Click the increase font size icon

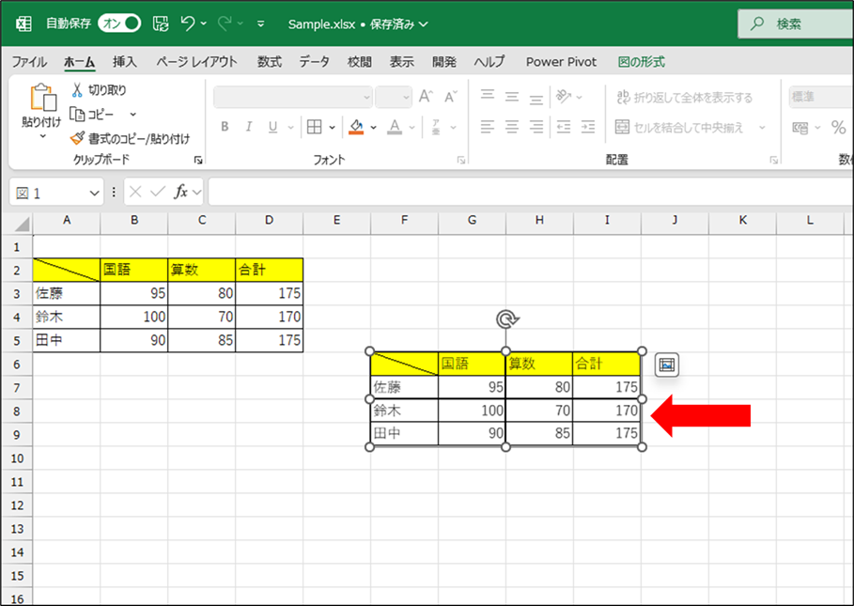click(x=426, y=97)
